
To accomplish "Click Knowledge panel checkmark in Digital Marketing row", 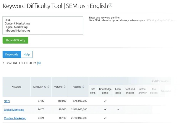I will [105, 109].
